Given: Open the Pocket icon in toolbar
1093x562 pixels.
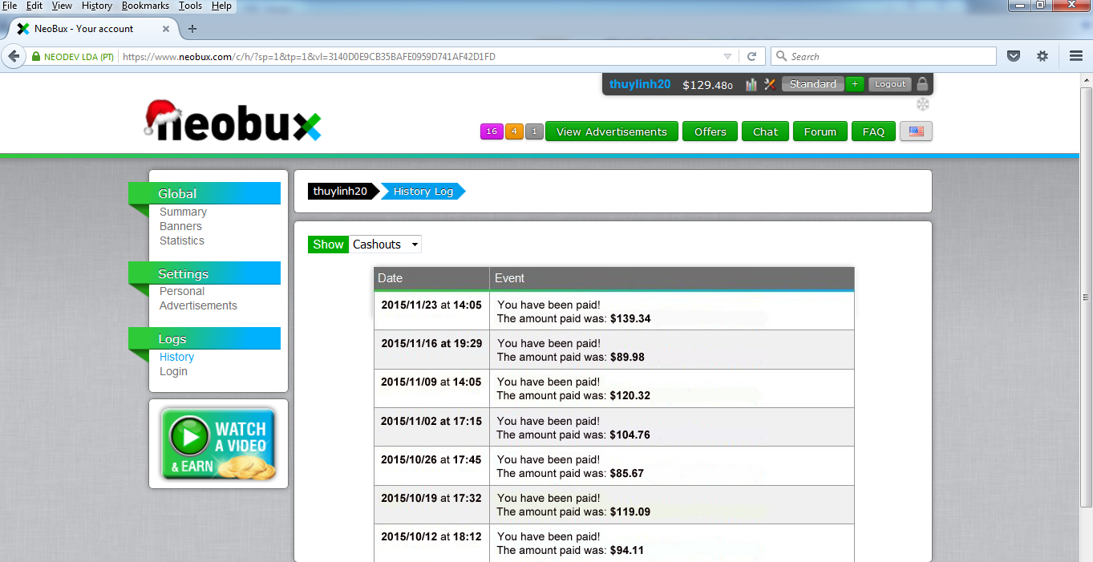Looking at the screenshot, I should point(1013,56).
